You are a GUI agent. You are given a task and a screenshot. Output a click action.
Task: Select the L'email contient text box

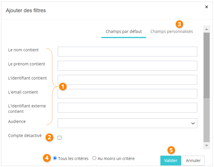pyautogui.click(x=127, y=94)
